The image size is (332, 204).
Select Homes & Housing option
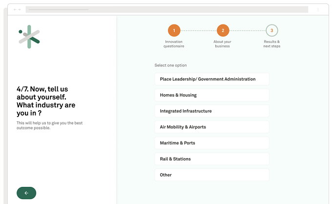pos(212,95)
